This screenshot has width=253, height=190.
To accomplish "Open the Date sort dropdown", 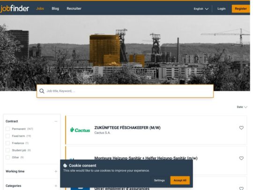I will (x=242, y=107).
